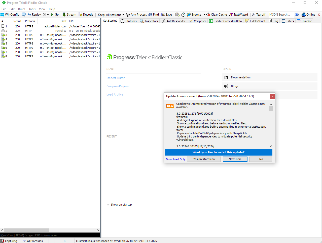The width and height of the screenshot is (322, 243).
Task: Close the Update Announcement dialog
Action: pyautogui.click(x=272, y=96)
